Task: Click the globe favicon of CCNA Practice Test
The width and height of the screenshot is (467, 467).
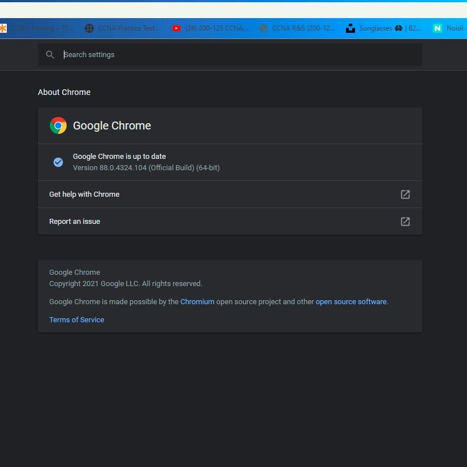Action: 89,28
